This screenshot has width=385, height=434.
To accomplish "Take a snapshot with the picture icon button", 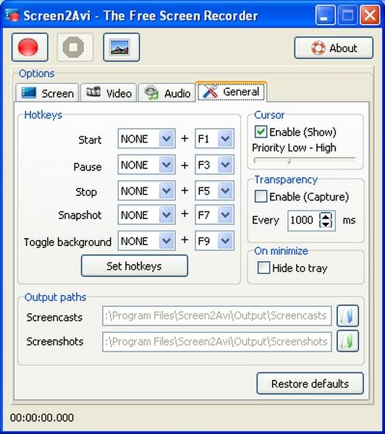I will pyautogui.click(x=122, y=47).
